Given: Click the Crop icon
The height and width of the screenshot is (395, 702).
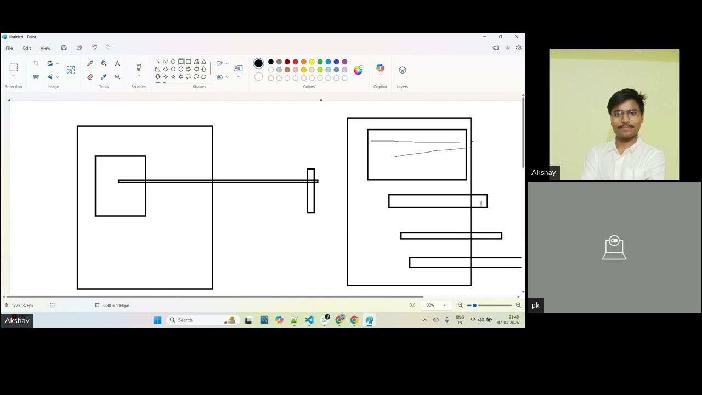Looking at the screenshot, I should click(x=36, y=64).
